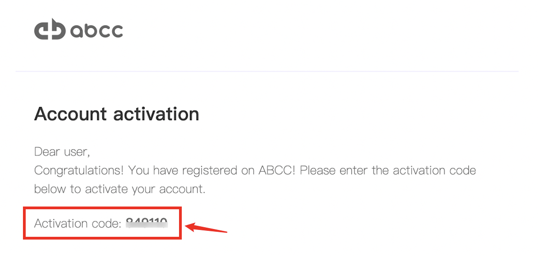The image size is (538, 257).
Task: Click the word "Account" in the heading
Action: [71, 114]
